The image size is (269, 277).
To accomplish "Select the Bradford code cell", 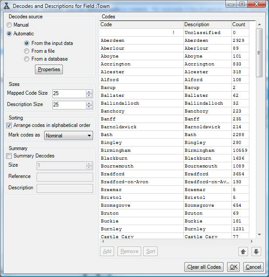I will 141,174.
